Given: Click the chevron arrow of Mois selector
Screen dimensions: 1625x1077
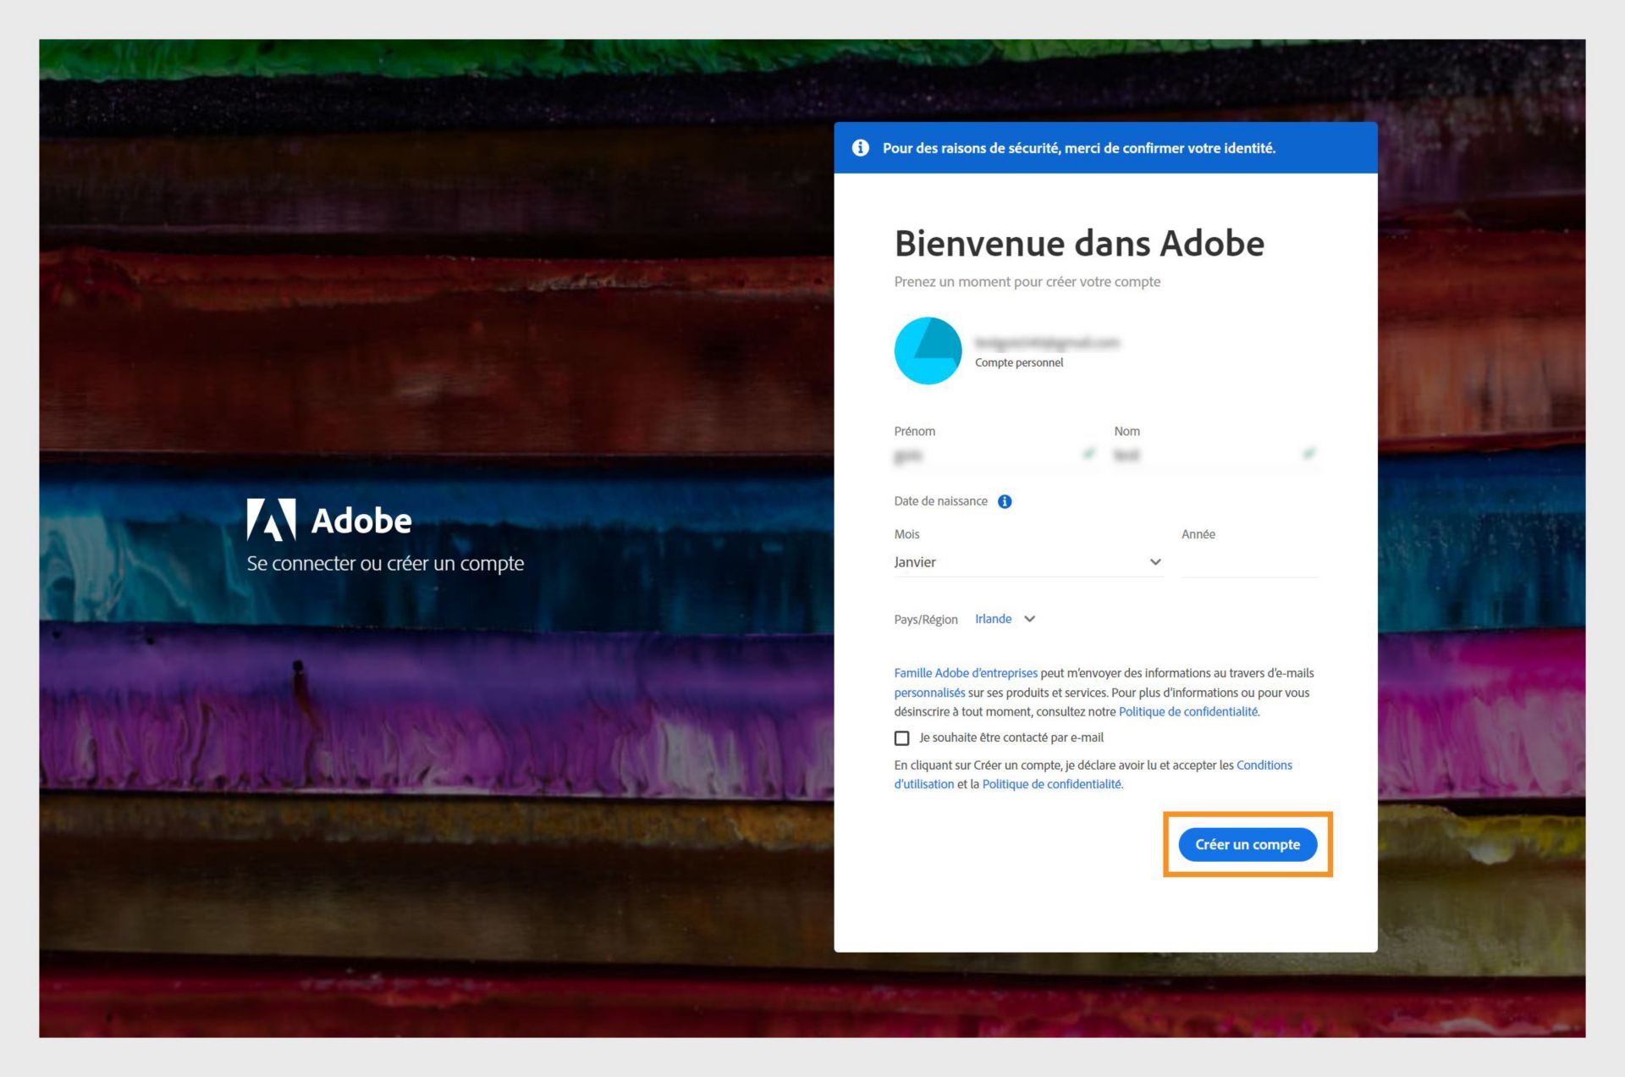Looking at the screenshot, I should pyautogui.click(x=1155, y=562).
